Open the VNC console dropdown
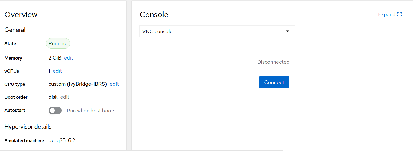The image size is (413, 151). [217, 31]
